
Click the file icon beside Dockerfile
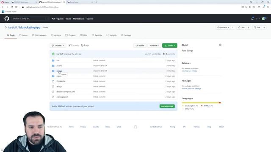(53, 81)
